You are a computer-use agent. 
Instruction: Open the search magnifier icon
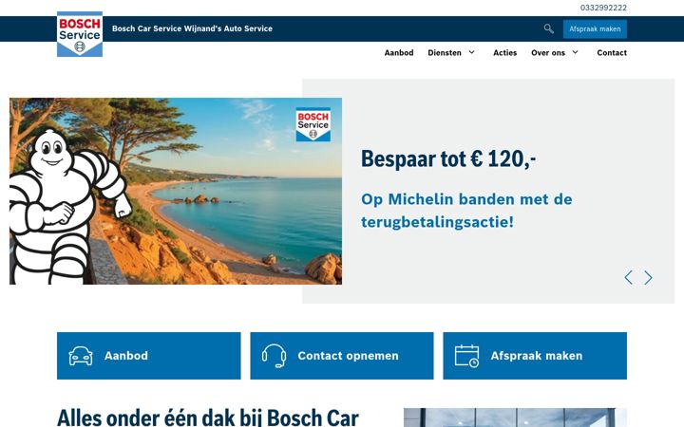pos(549,28)
